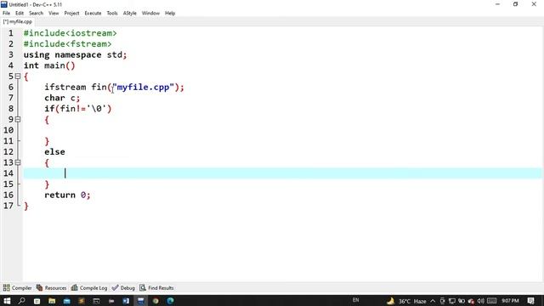Click the highlighted current line 14
544x306 pixels.
[282, 173]
